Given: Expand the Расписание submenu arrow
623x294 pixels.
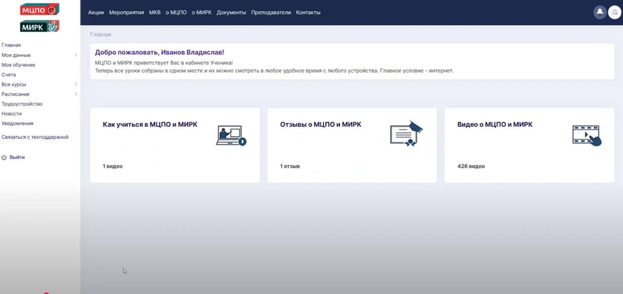Looking at the screenshot, I should pyautogui.click(x=76, y=94).
